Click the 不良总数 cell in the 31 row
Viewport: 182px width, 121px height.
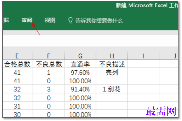pos(49,106)
